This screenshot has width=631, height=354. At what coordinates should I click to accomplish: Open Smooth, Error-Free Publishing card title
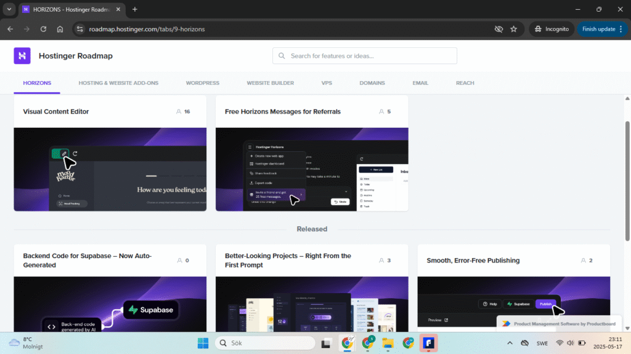(x=473, y=261)
